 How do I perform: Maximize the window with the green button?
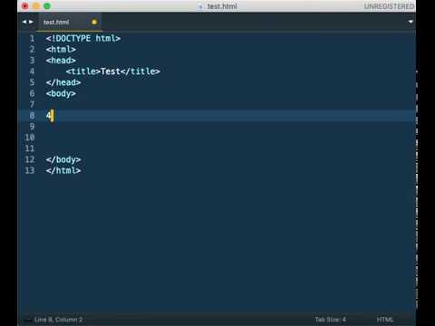point(47,6)
